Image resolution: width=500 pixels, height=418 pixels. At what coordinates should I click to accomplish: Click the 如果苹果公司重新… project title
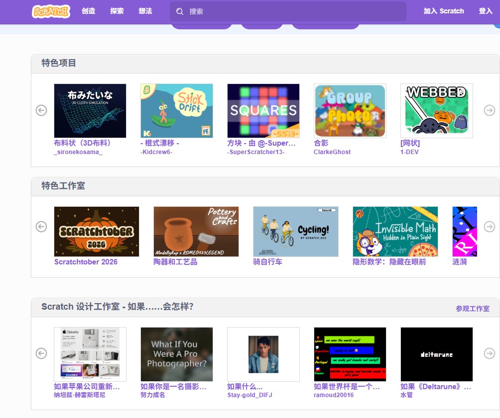pyautogui.click(x=87, y=387)
